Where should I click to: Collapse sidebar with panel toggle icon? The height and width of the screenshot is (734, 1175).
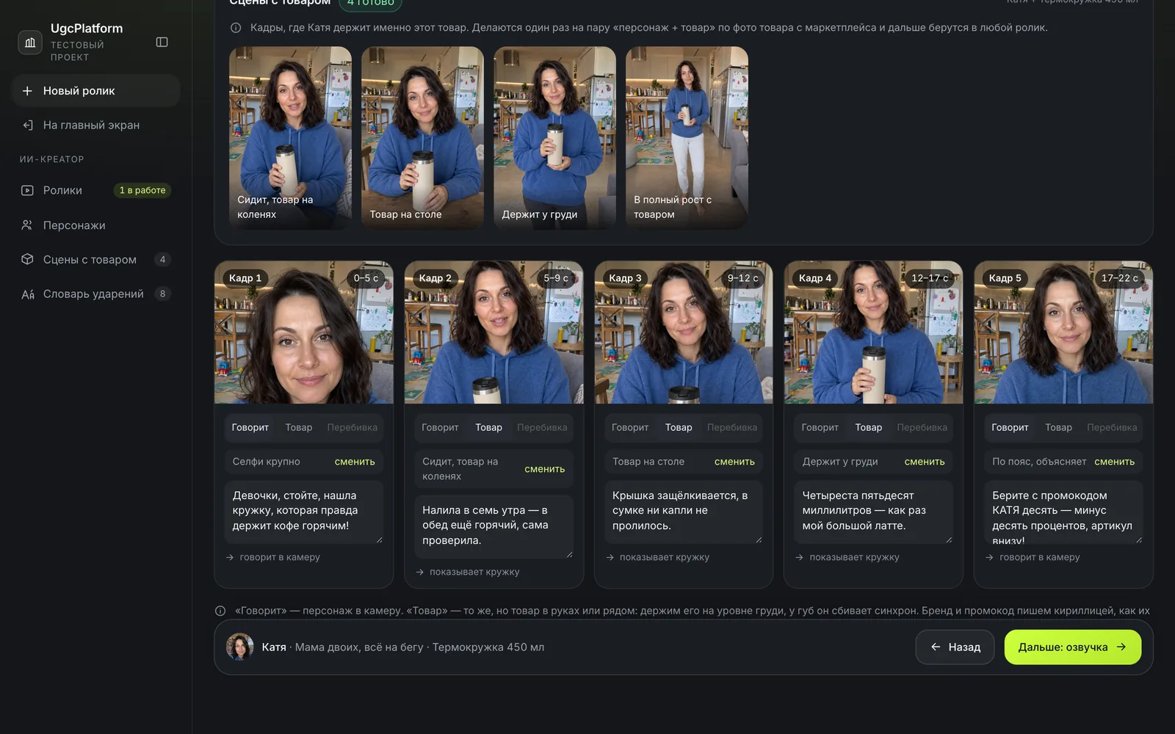coord(162,43)
